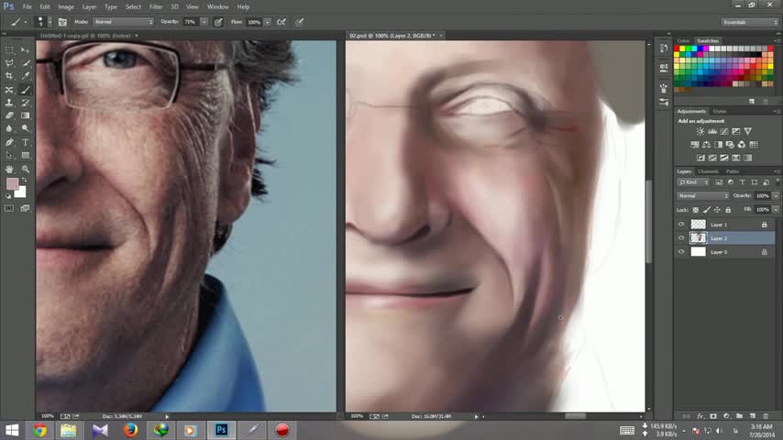Select the Rectangular Marquee tool
Screen dimensions: 783x440
(9, 50)
